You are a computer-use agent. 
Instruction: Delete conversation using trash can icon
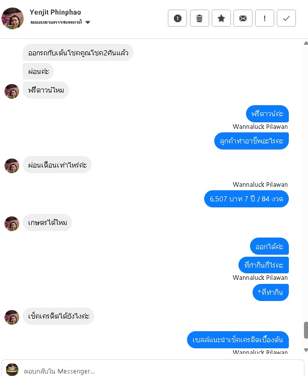[199, 18]
